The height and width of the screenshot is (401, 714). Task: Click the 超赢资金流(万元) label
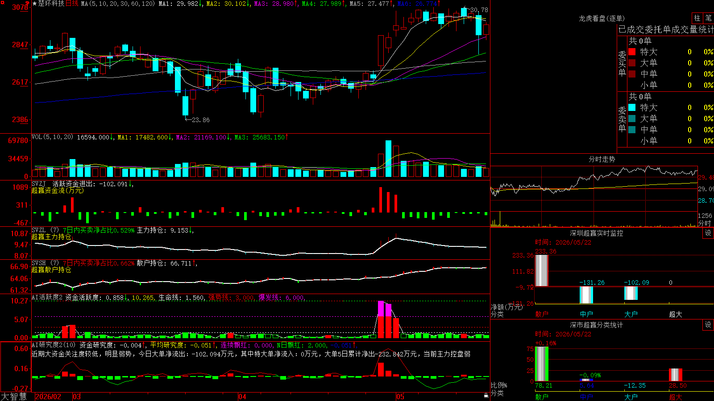point(58,190)
